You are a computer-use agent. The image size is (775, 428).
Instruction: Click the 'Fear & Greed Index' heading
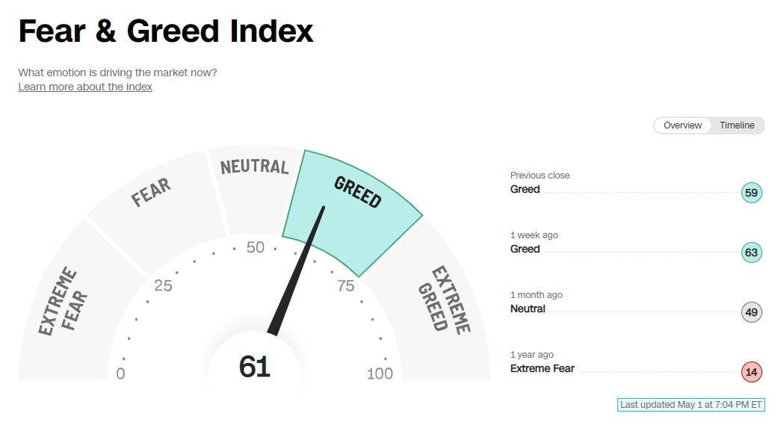point(166,31)
